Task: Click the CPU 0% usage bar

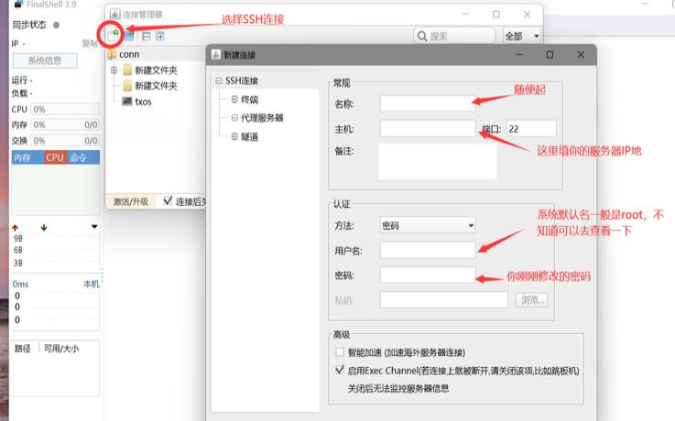Action: (65, 109)
